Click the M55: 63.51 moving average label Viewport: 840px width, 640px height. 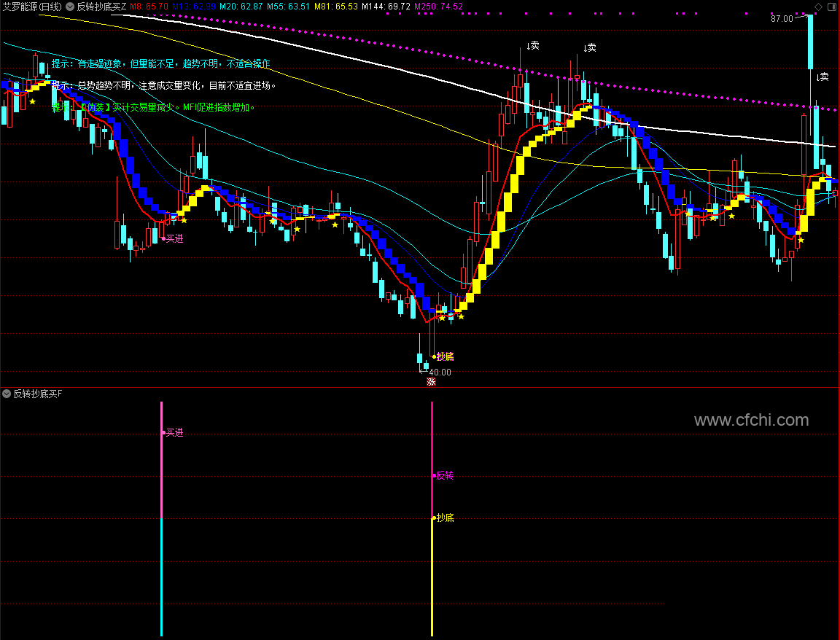(x=288, y=7)
